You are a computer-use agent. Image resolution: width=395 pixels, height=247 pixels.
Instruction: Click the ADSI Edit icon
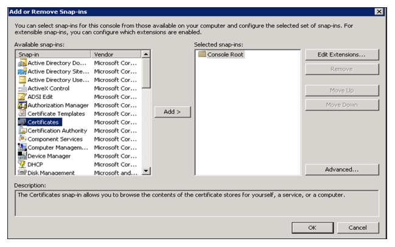point(22,96)
